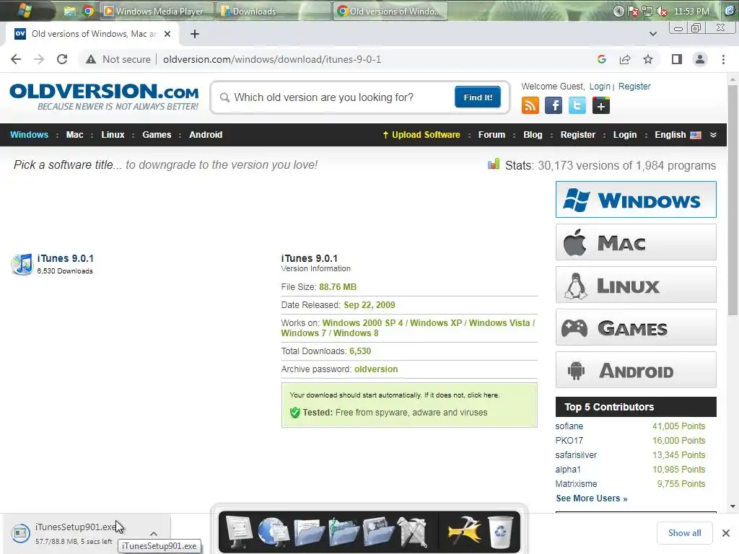
Task: Open the music folder dock icon
Action: pyautogui.click(x=344, y=532)
